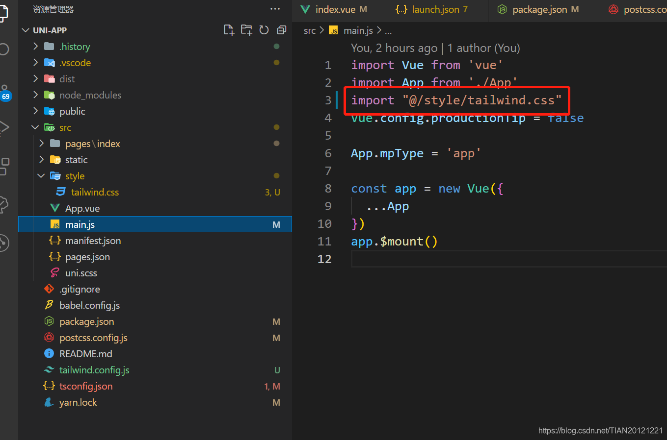This screenshot has height=440, width=667.
Task: Create a new file in the Explorer
Action: coord(229,29)
